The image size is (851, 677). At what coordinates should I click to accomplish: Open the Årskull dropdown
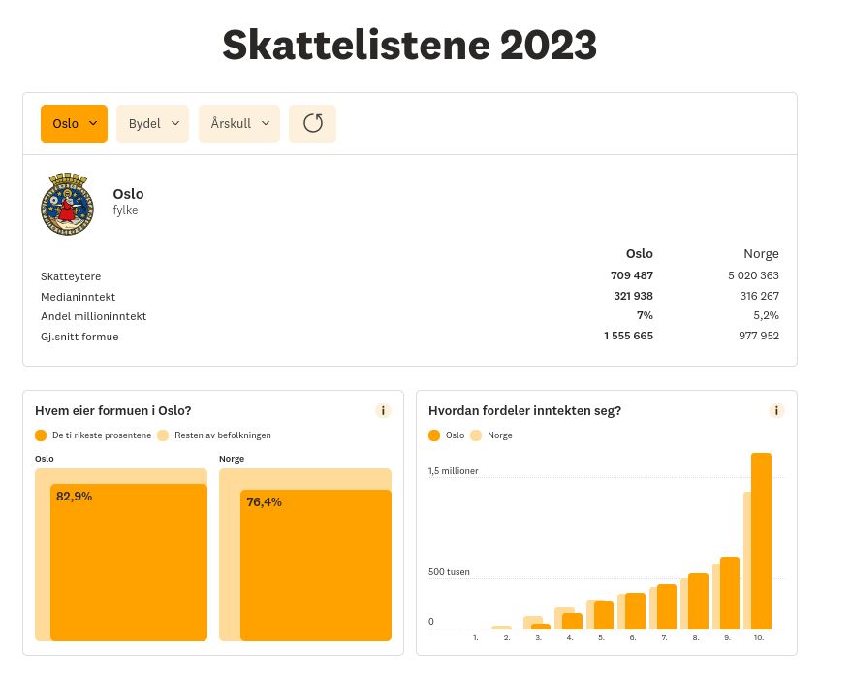pos(238,123)
